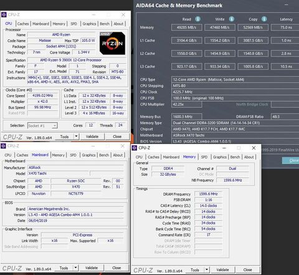
Task: Click Validate button in the CPU tab window
Action: pyautogui.click(x=92, y=137)
